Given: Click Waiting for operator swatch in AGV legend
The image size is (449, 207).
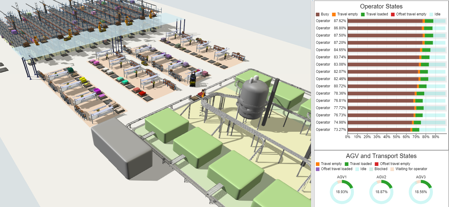Looking at the screenshot, I should pos(392,169).
